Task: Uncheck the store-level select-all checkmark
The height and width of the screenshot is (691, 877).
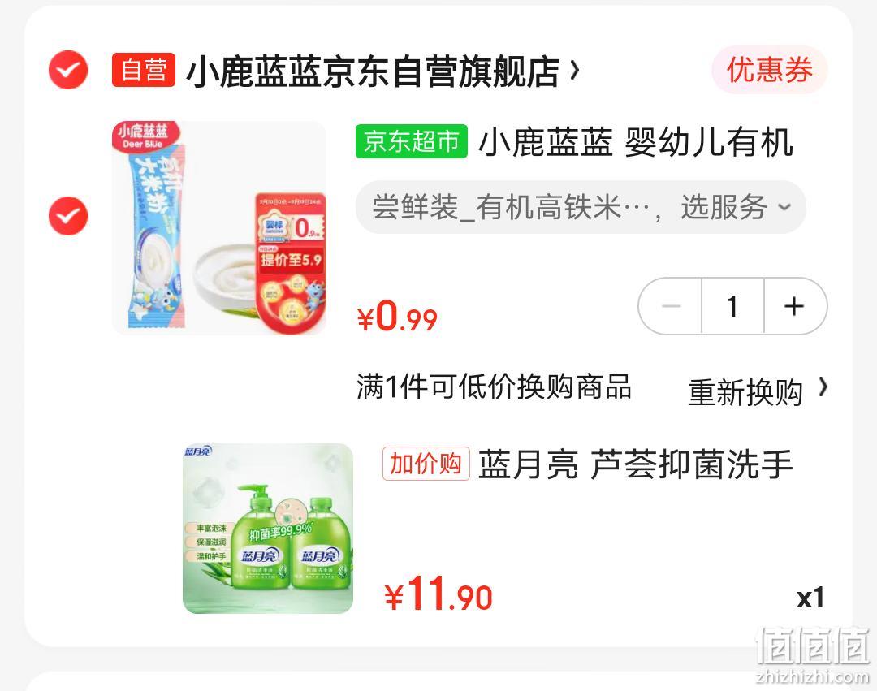Action: tap(68, 70)
